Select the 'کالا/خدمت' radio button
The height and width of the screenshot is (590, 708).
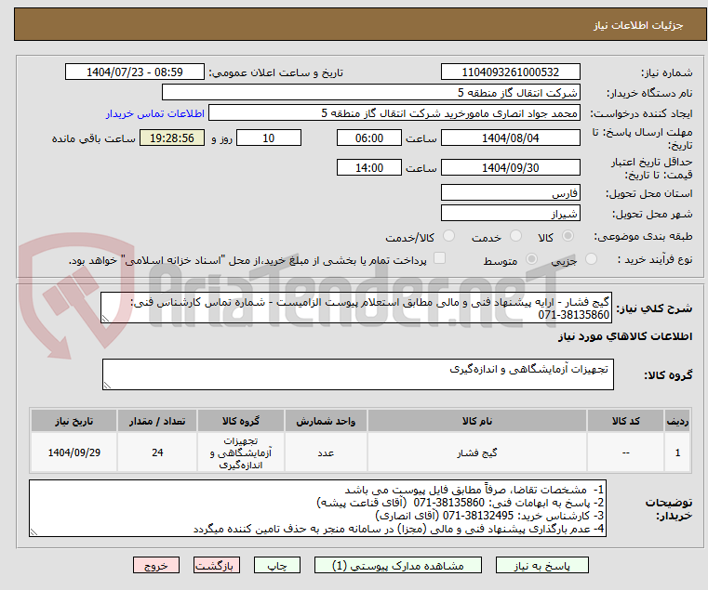[448, 236]
